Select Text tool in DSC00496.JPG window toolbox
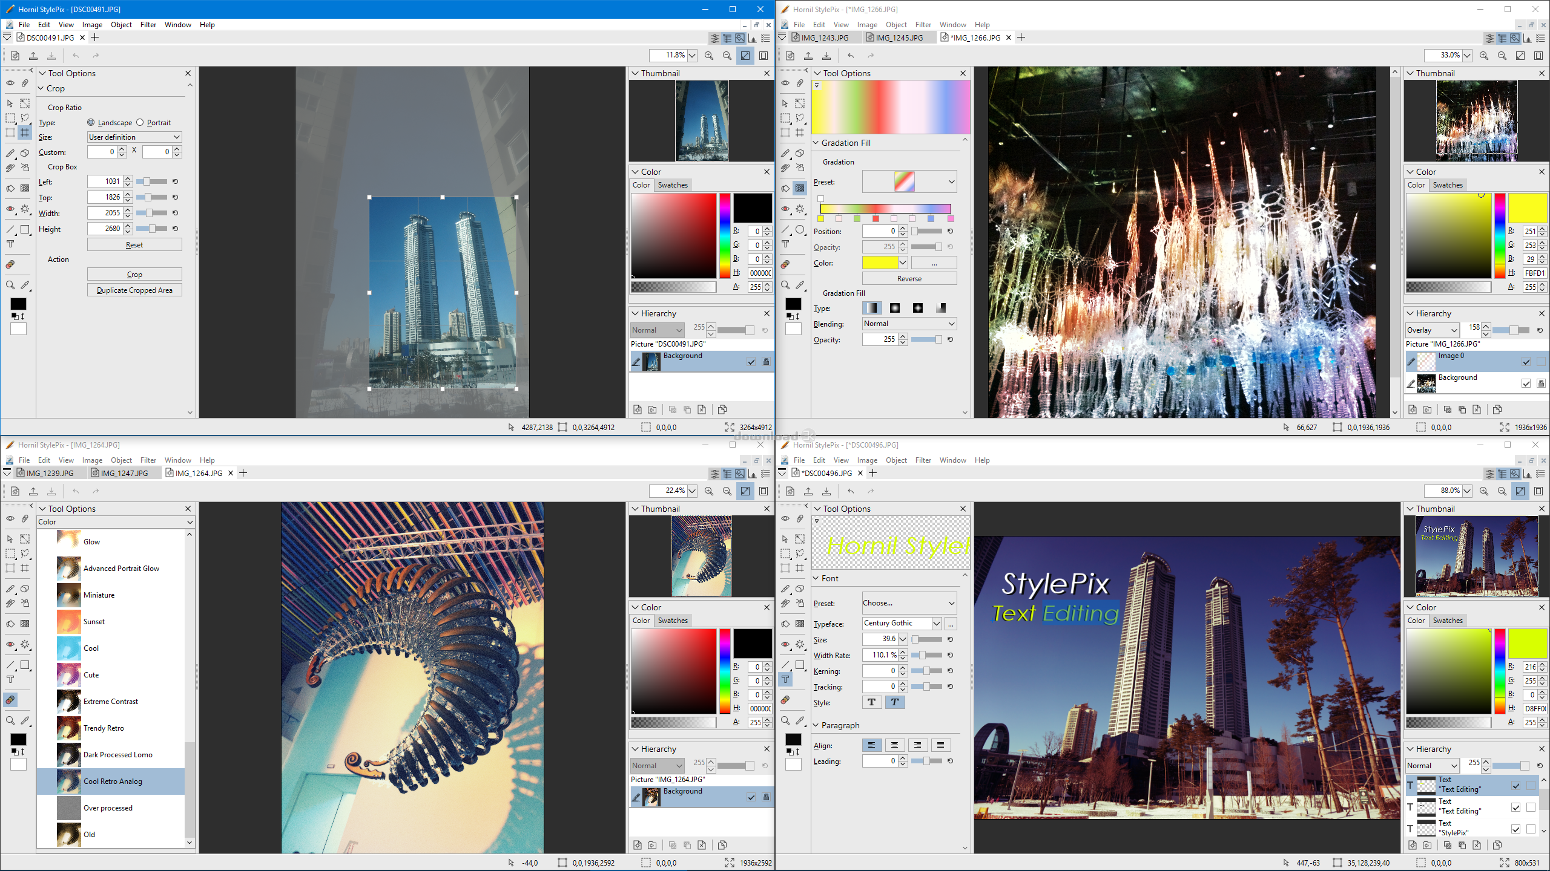Image resolution: width=1550 pixels, height=871 pixels. pos(785,679)
